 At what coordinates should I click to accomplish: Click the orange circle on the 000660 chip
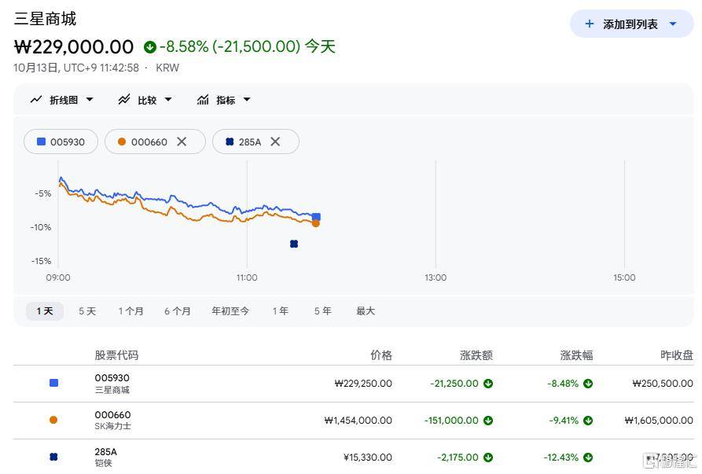[x=122, y=141]
